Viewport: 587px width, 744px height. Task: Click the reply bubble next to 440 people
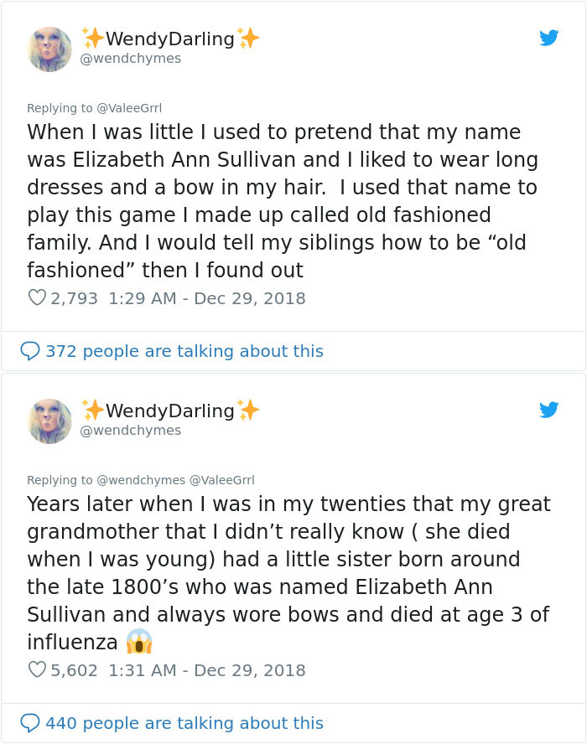pos(29,723)
